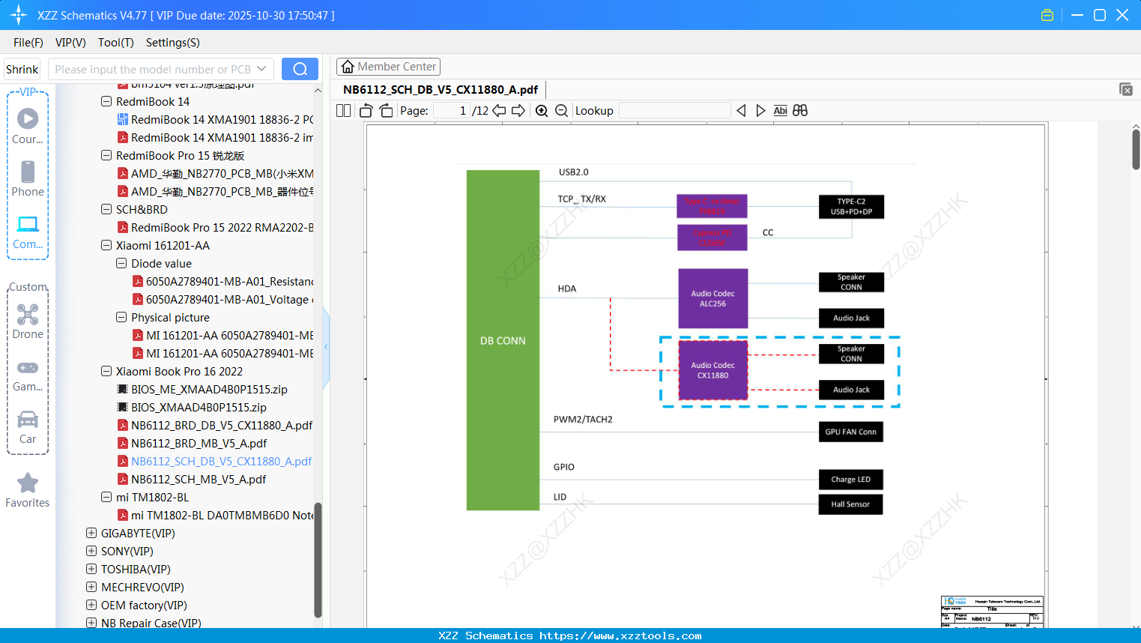Open the Favorites section

point(28,490)
